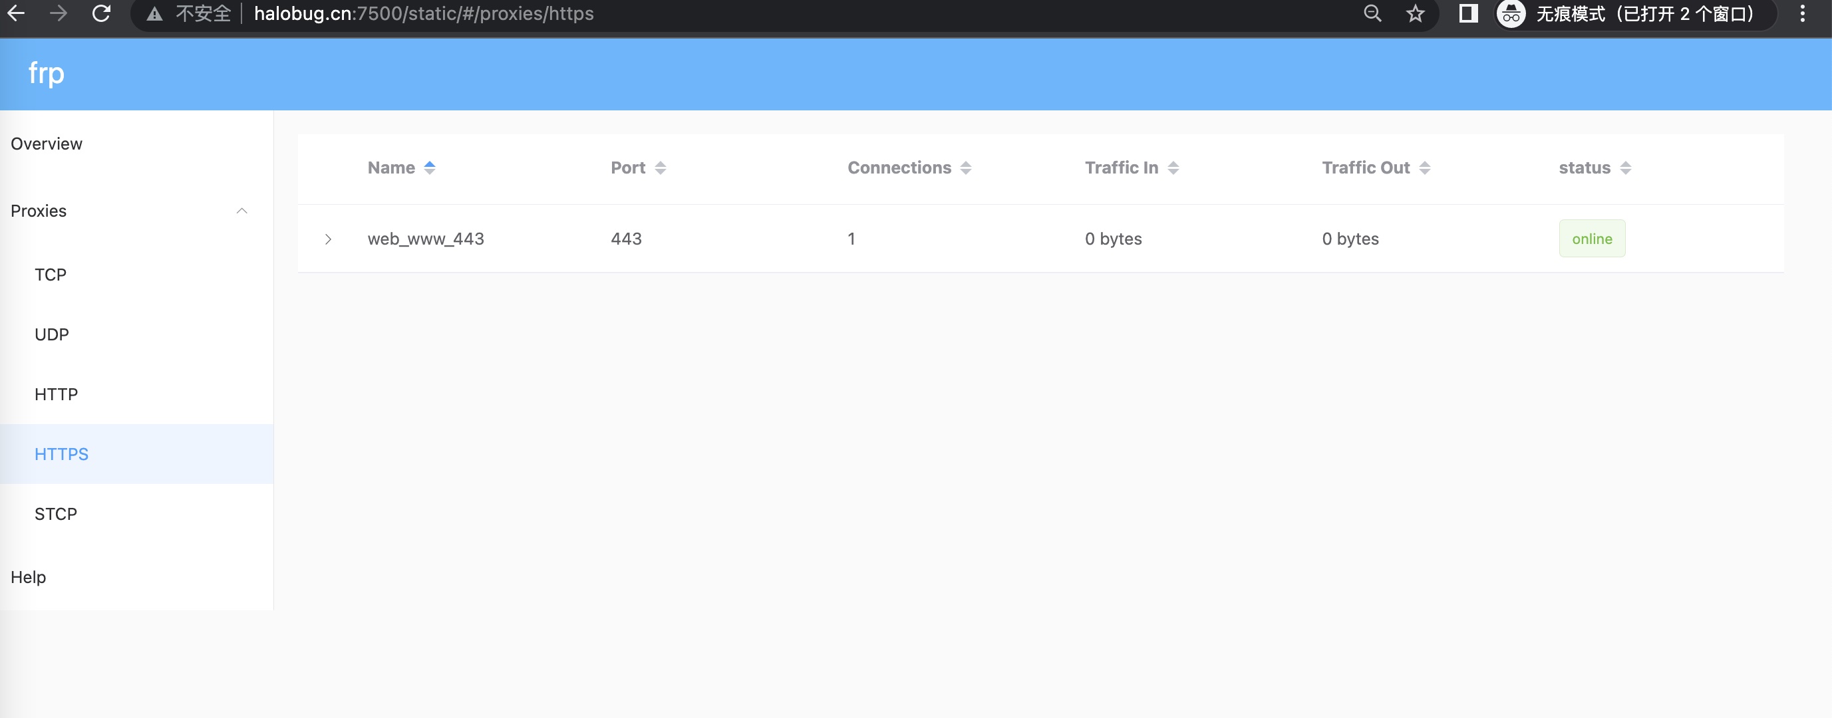Select the HTTP proxies page

[136, 394]
